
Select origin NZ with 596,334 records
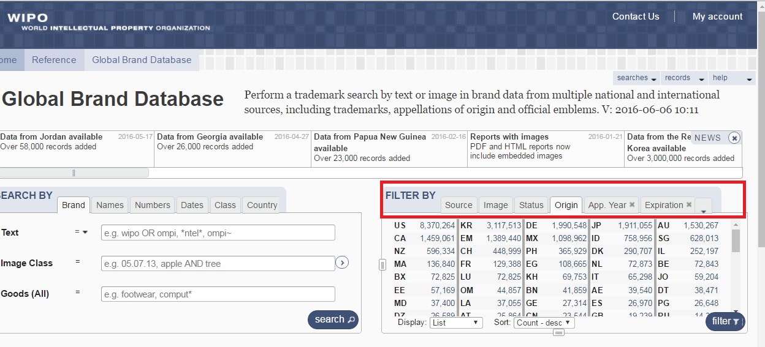pyautogui.click(x=425, y=251)
